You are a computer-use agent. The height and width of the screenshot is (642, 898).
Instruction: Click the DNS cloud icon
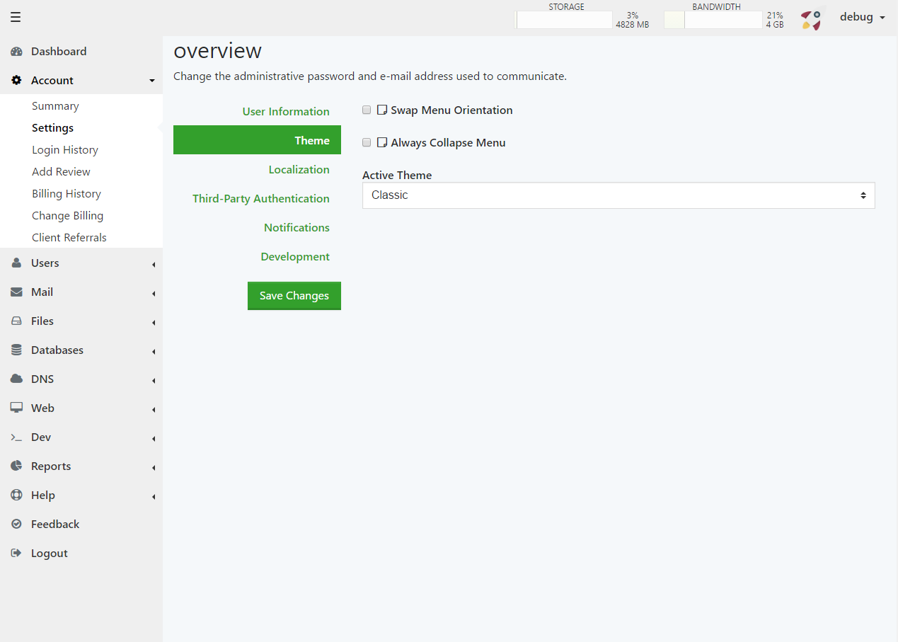coord(16,379)
